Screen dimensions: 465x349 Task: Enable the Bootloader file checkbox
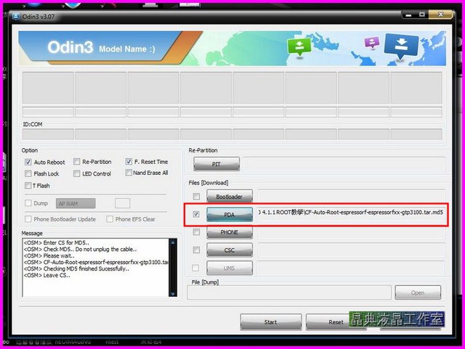click(196, 197)
